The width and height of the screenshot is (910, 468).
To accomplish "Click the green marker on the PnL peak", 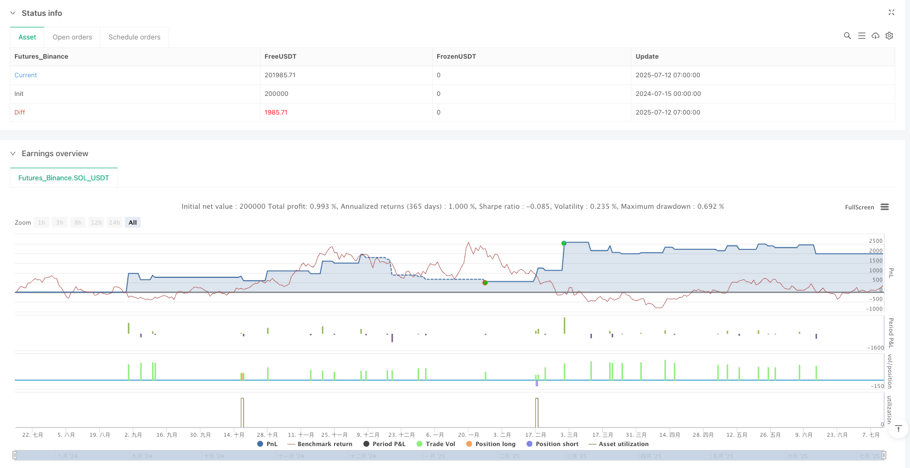I will [x=563, y=243].
